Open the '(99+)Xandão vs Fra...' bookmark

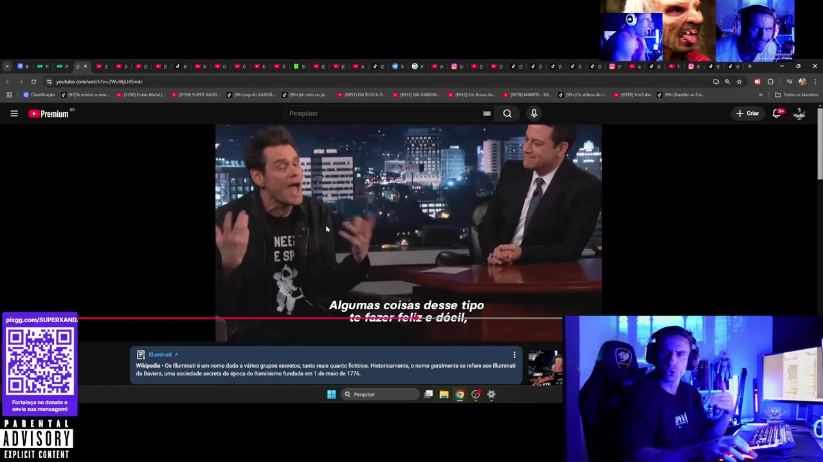coord(681,95)
